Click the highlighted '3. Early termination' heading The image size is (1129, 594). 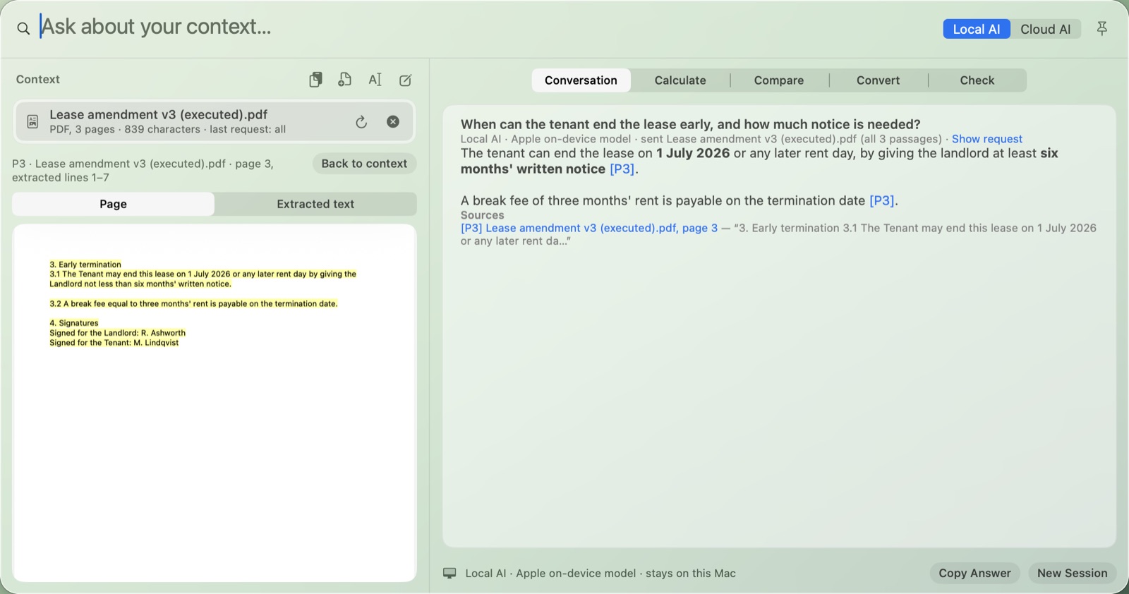pyautogui.click(x=85, y=265)
